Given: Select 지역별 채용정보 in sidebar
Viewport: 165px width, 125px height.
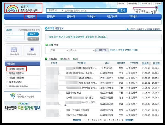Looking at the screenshot, I should (16, 69).
